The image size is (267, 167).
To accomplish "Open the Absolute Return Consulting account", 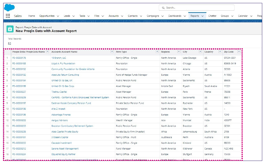I will pyautogui.click(x=65, y=75).
